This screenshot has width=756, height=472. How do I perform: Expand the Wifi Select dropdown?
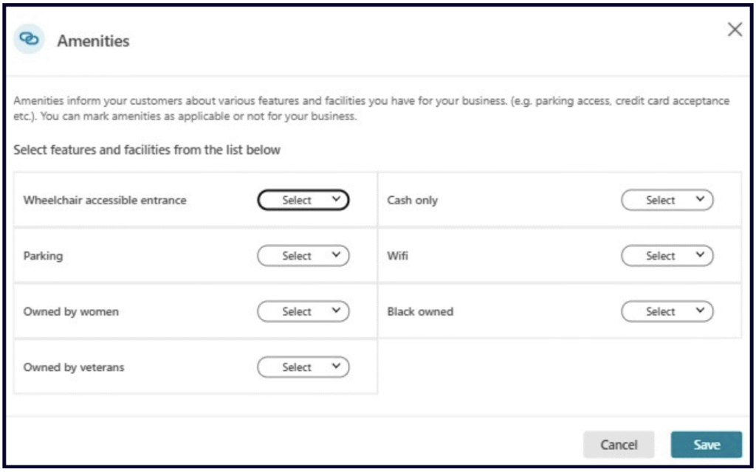pyautogui.click(x=667, y=256)
